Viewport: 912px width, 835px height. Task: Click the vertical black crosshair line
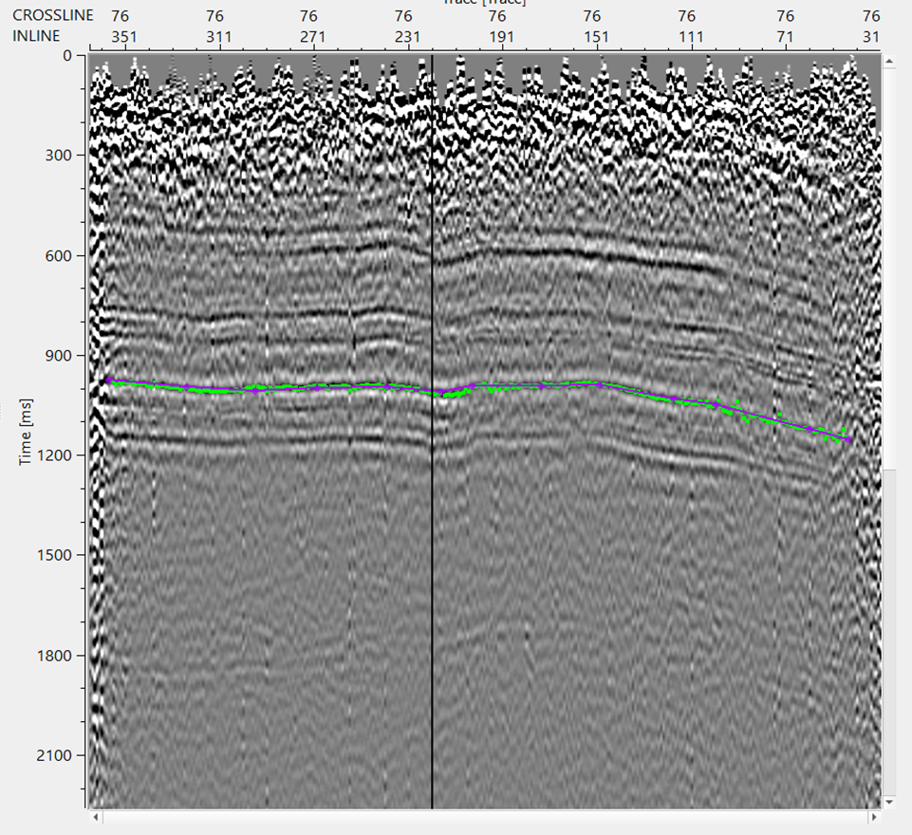433,569
